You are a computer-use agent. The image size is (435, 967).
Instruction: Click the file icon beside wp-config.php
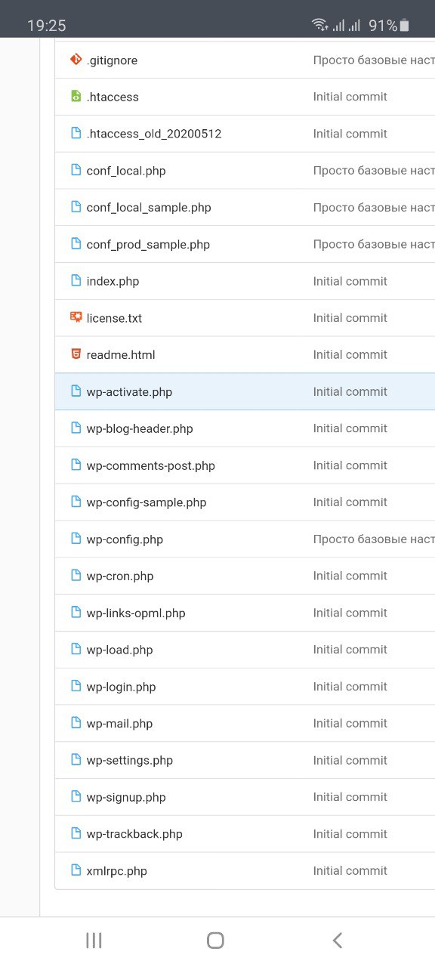point(76,539)
